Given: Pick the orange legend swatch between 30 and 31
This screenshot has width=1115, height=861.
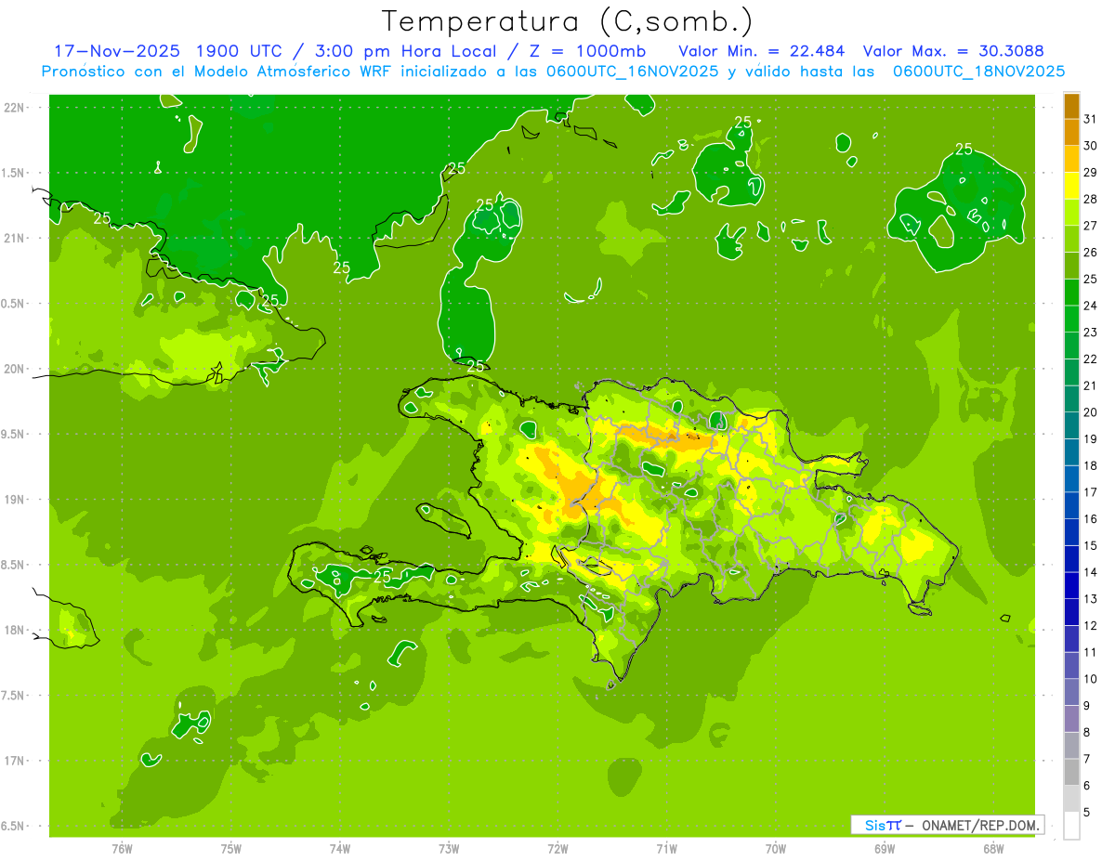Looking at the screenshot, I should point(1071,133).
